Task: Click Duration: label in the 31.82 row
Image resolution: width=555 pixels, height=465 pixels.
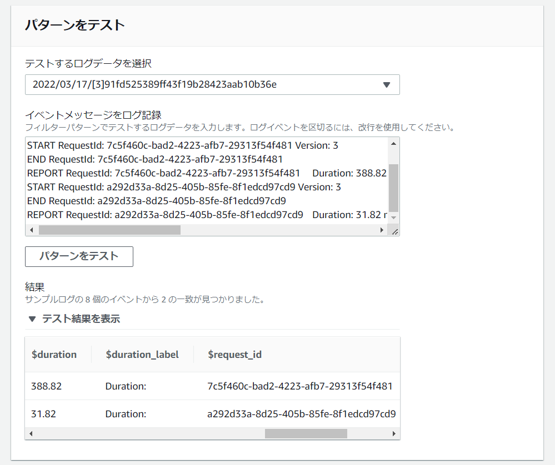Action: pos(126,414)
